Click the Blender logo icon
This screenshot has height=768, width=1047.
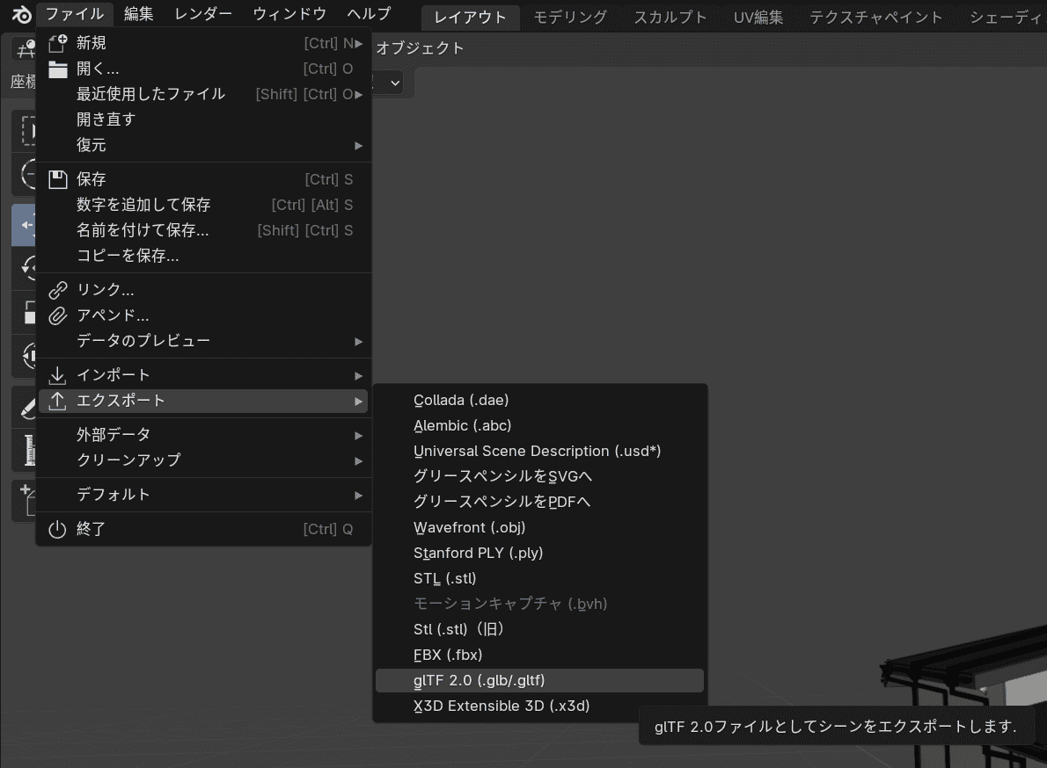pos(22,15)
